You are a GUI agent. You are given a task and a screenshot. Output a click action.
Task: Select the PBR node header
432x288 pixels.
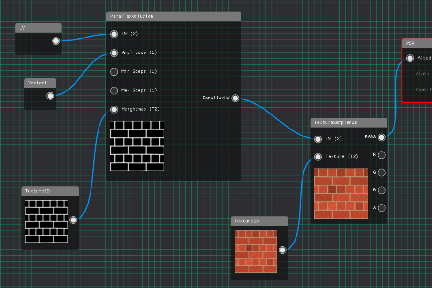click(x=417, y=43)
